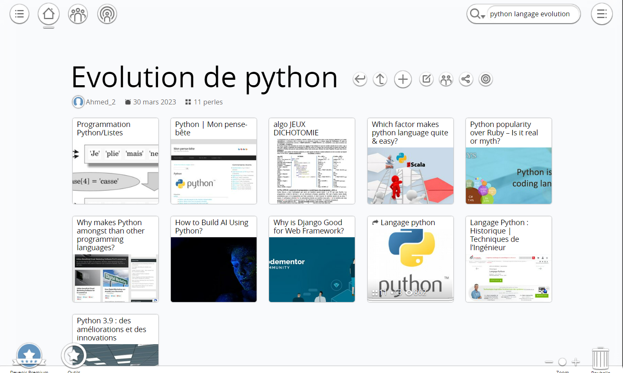Viewport: 623px width, 373px height.
Task: Open the Outils star tools button
Action: click(74, 355)
